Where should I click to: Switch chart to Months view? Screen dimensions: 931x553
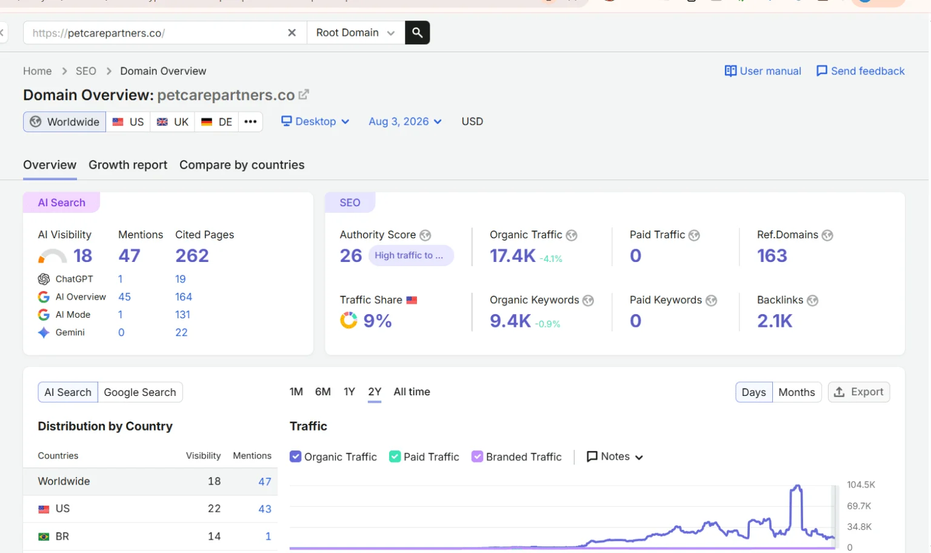tap(796, 392)
